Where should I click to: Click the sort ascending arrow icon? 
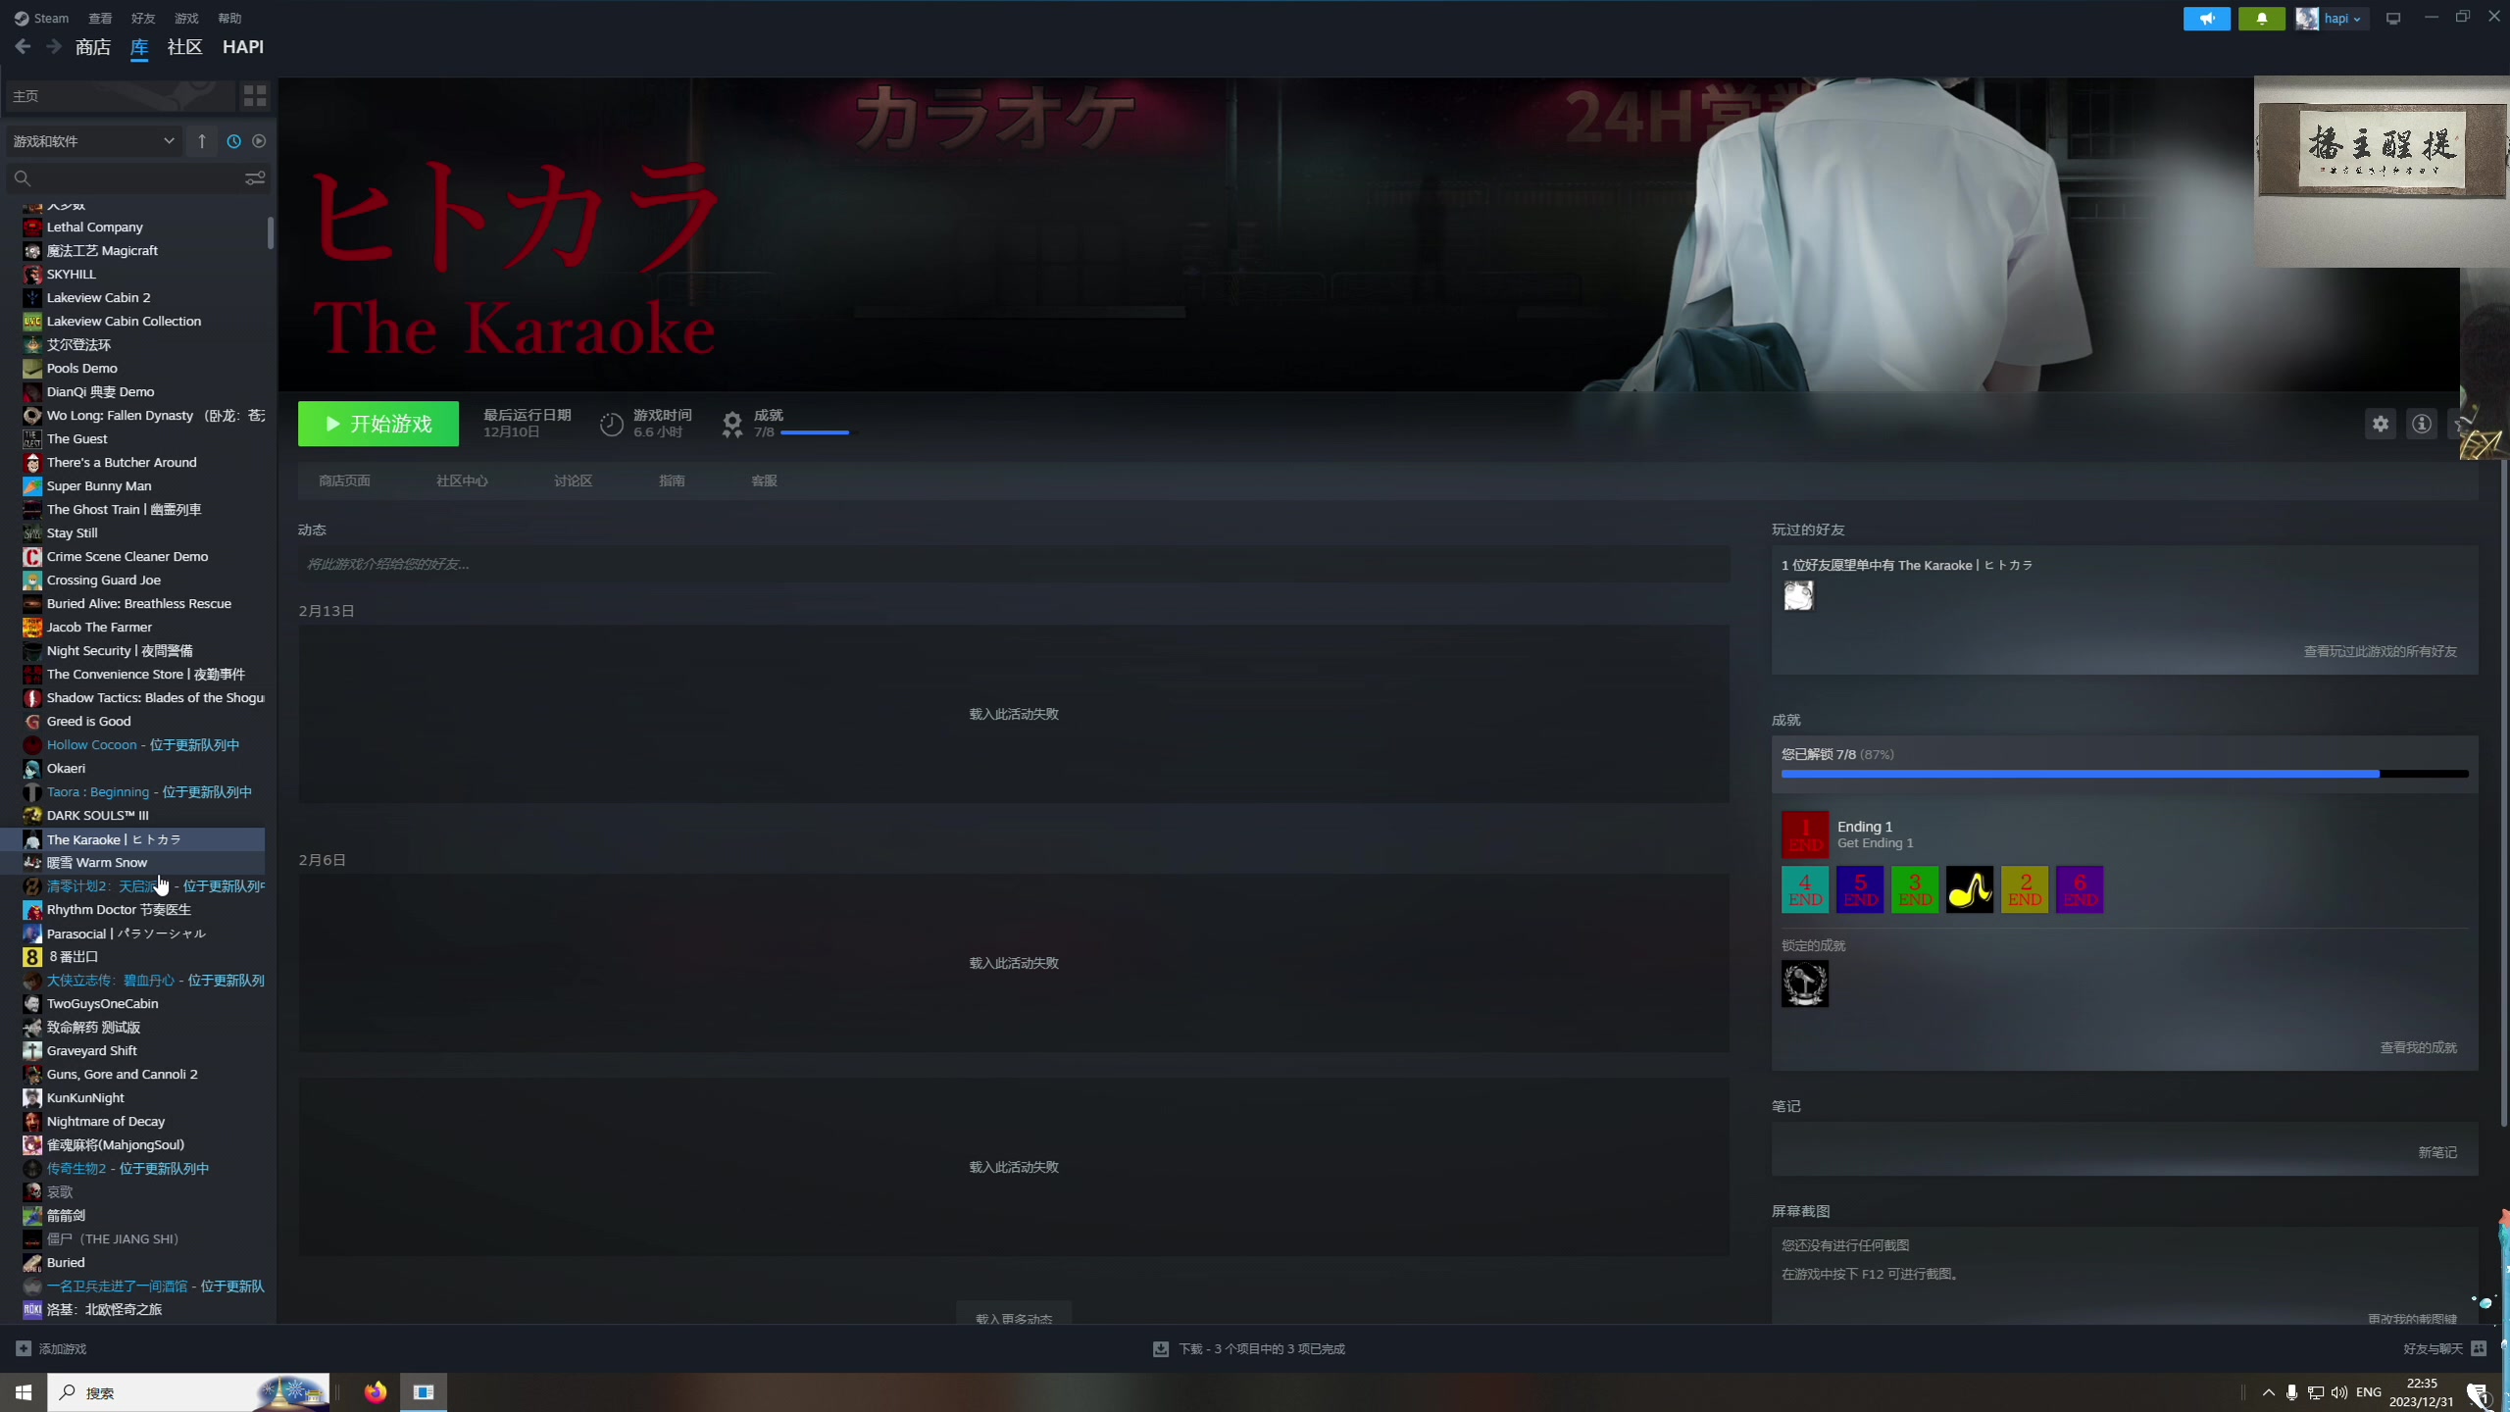(202, 141)
